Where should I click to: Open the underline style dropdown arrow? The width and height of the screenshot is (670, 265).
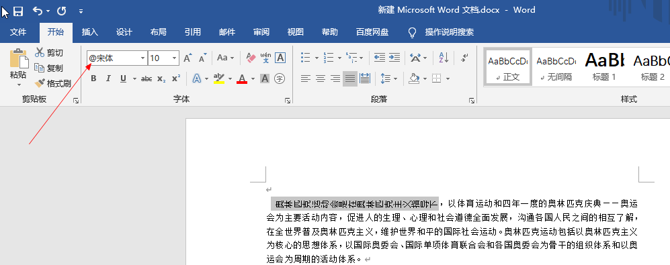point(134,79)
